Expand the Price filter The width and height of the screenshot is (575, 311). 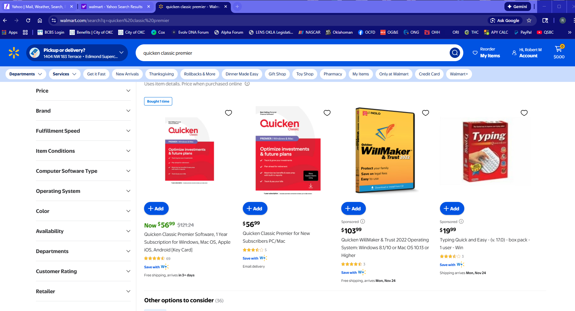pyautogui.click(x=84, y=91)
